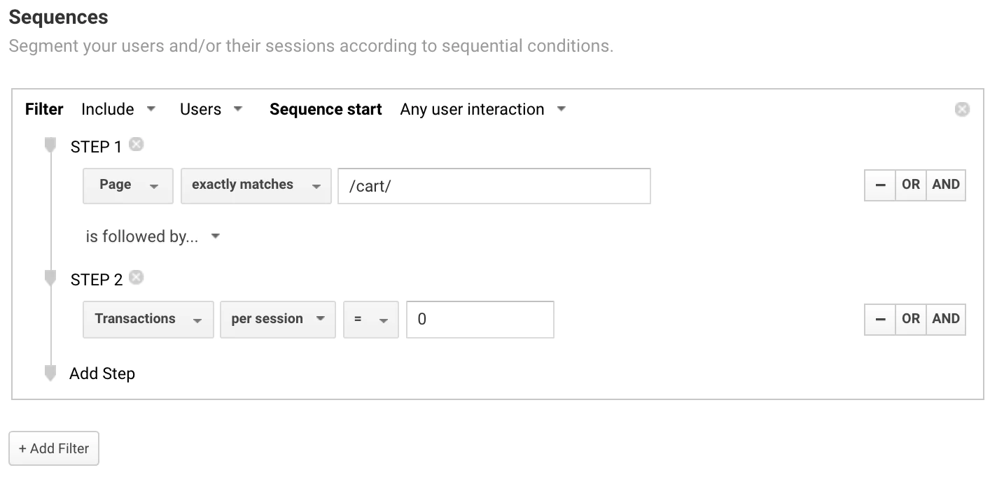The image size is (997, 477).
Task: Add an AND condition to the Page row
Action: click(946, 185)
